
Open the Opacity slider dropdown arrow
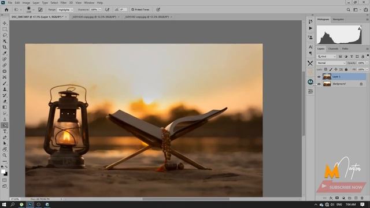click(367, 63)
